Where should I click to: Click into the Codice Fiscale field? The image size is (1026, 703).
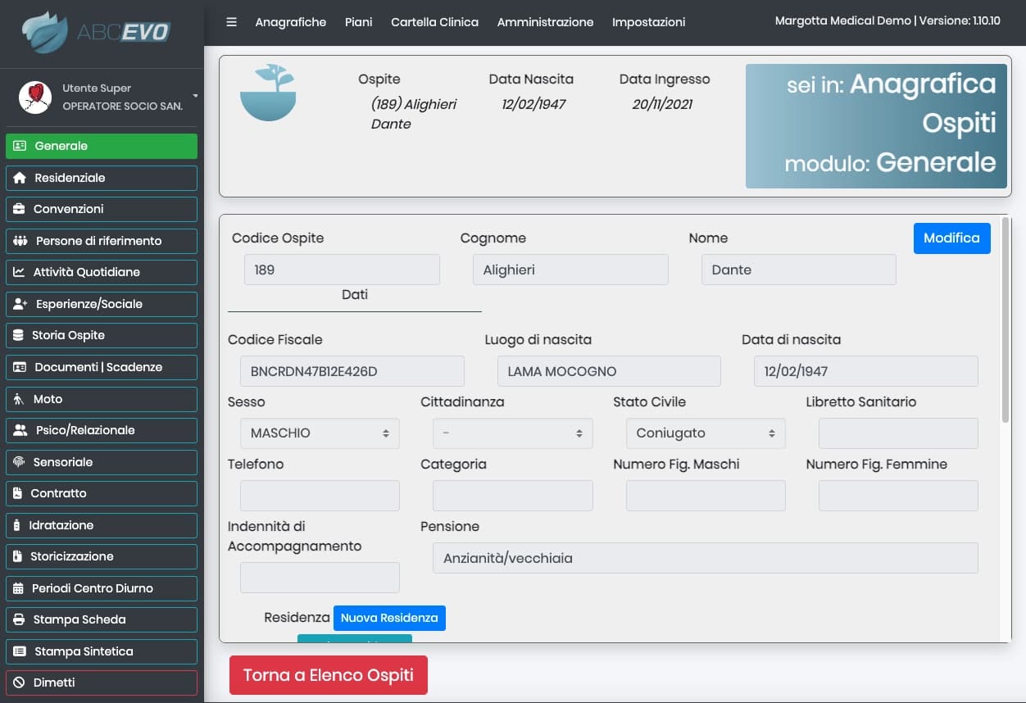click(x=352, y=371)
